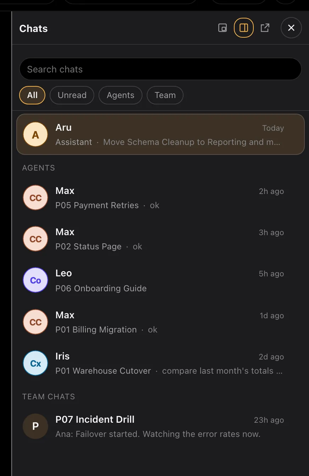
Task: Click the '1d ago' timestamp
Action: pos(272,316)
